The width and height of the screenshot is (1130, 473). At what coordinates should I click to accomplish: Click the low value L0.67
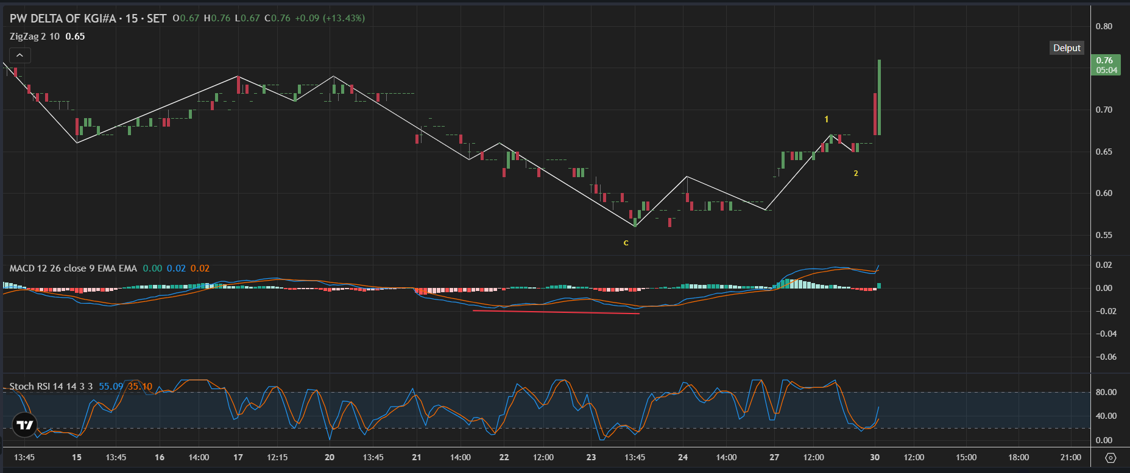point(247,18)
